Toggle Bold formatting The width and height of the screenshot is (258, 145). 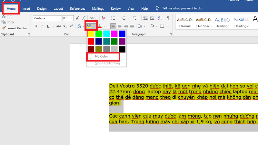[36, 26]
